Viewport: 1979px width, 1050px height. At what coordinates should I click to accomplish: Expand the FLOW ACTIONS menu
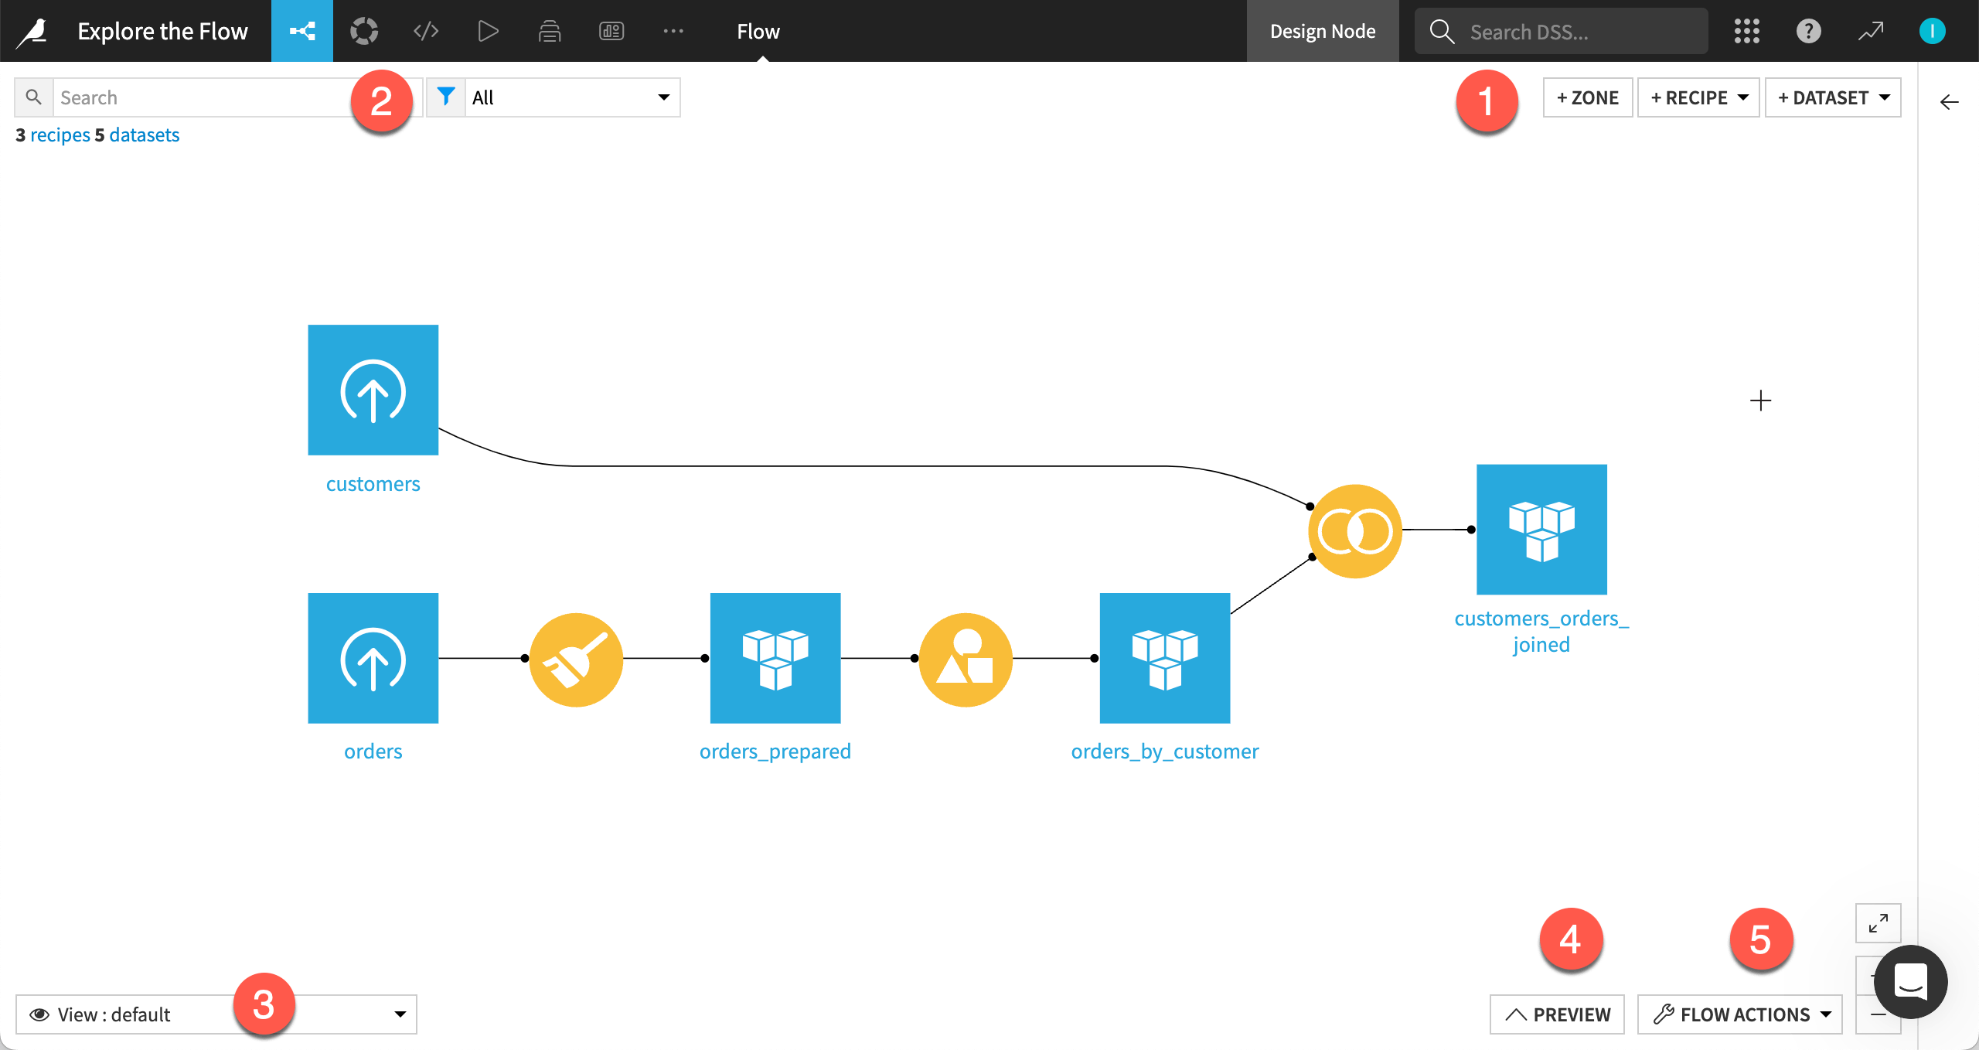point(1739,1014)
